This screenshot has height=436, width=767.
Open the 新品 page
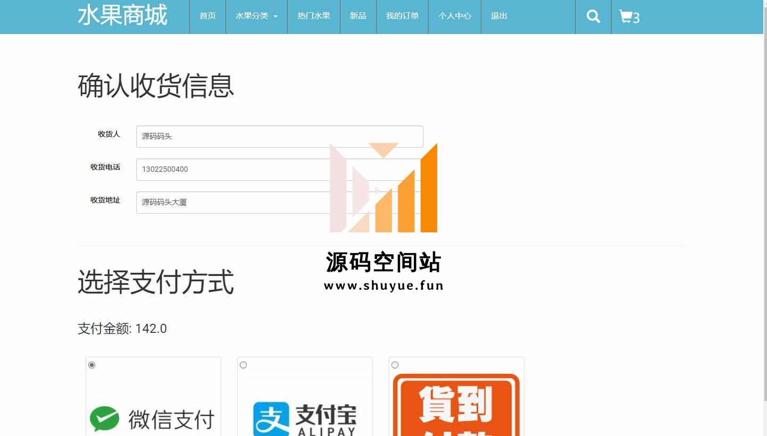(358, 16)
